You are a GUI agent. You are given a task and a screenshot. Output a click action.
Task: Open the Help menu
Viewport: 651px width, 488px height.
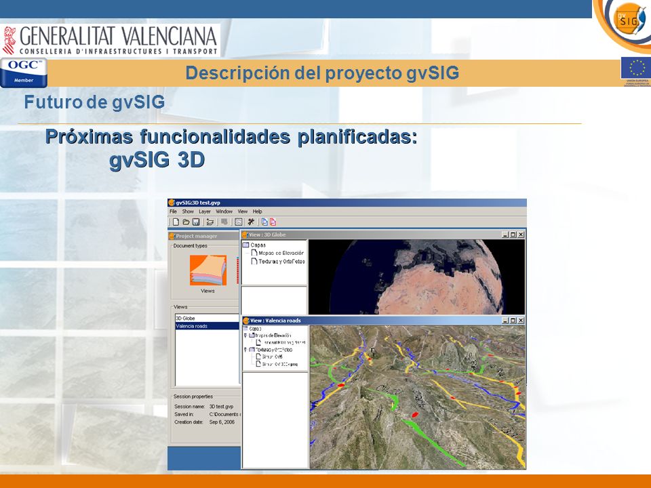[258, 211]
